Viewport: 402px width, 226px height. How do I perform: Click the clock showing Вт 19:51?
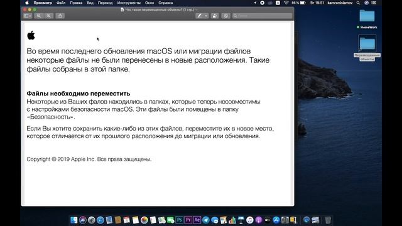coord(317,3)
